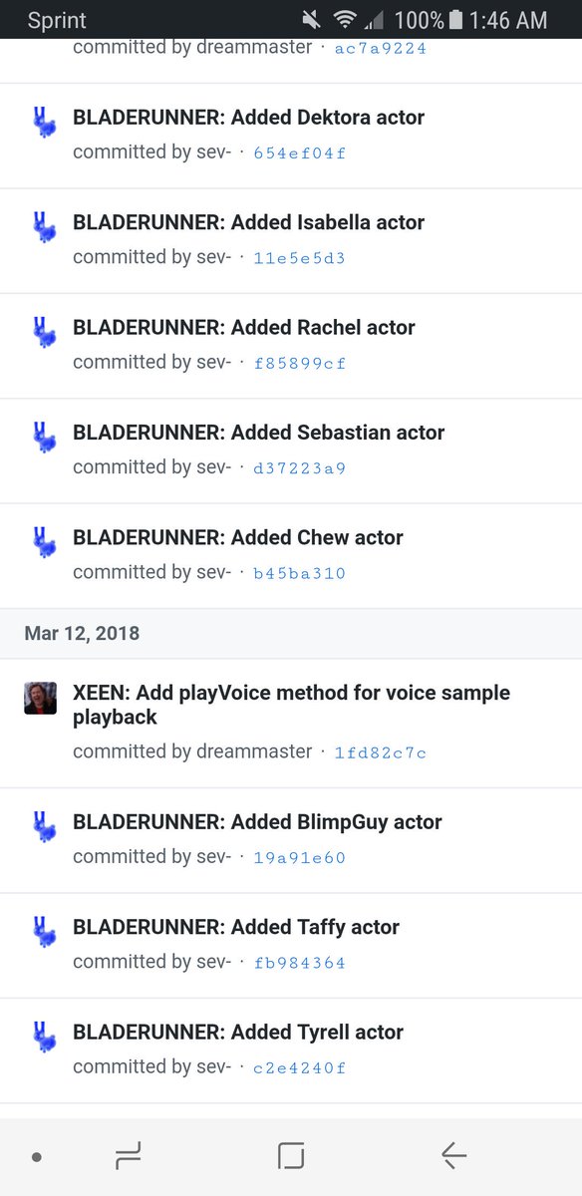This screenshot has height=1196, width=582.
Task: Tap dreammaster avatar beside XEEN commit
Action: click(x=41, y=698)
